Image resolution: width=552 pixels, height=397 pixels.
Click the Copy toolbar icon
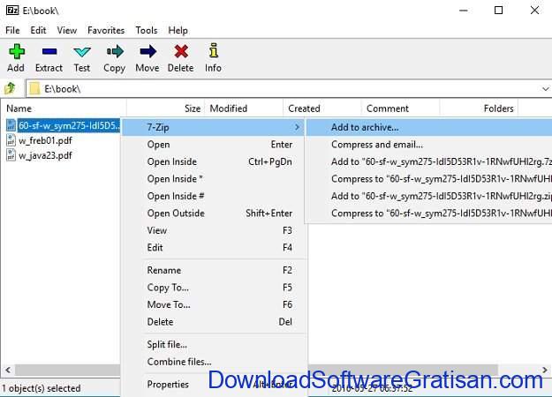pos(115,51)
